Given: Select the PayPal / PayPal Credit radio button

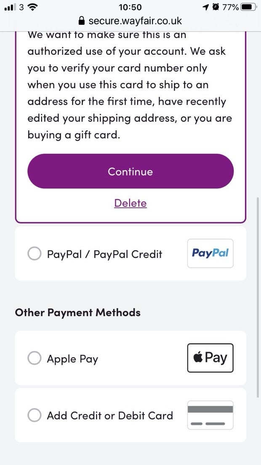Looking at the screenshot, I should click(x=34, y=254).
